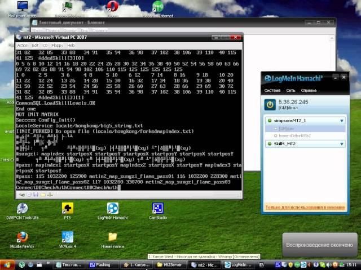
Task: Click the orange non-commercial use notice link
Action: coord(305,208)
